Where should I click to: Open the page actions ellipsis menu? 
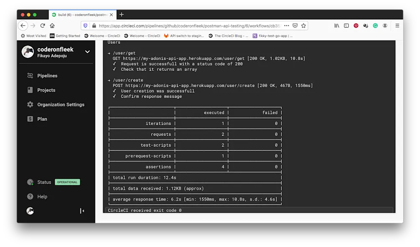point(286,25)
